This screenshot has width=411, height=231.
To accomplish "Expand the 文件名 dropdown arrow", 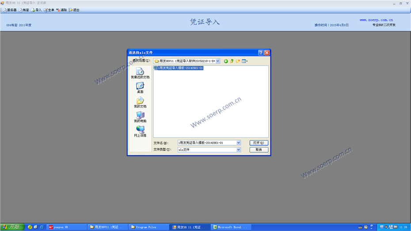I will point(238,143).
